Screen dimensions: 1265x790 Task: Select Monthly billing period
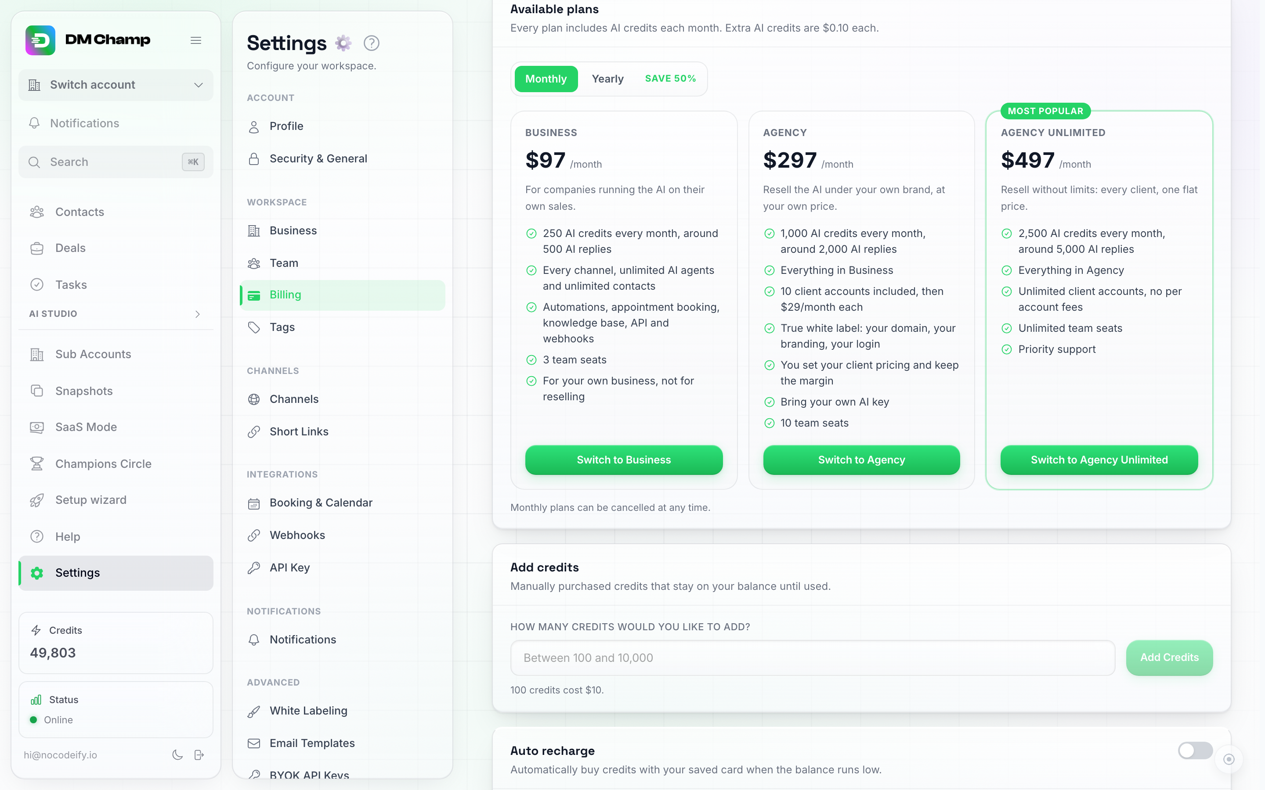click(546, 79)
